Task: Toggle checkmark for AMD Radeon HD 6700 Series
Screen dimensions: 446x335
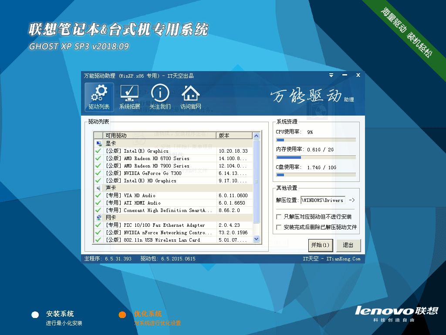Action: (98, 158)
